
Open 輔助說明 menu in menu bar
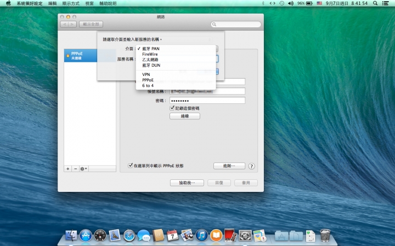pos(108,3)
